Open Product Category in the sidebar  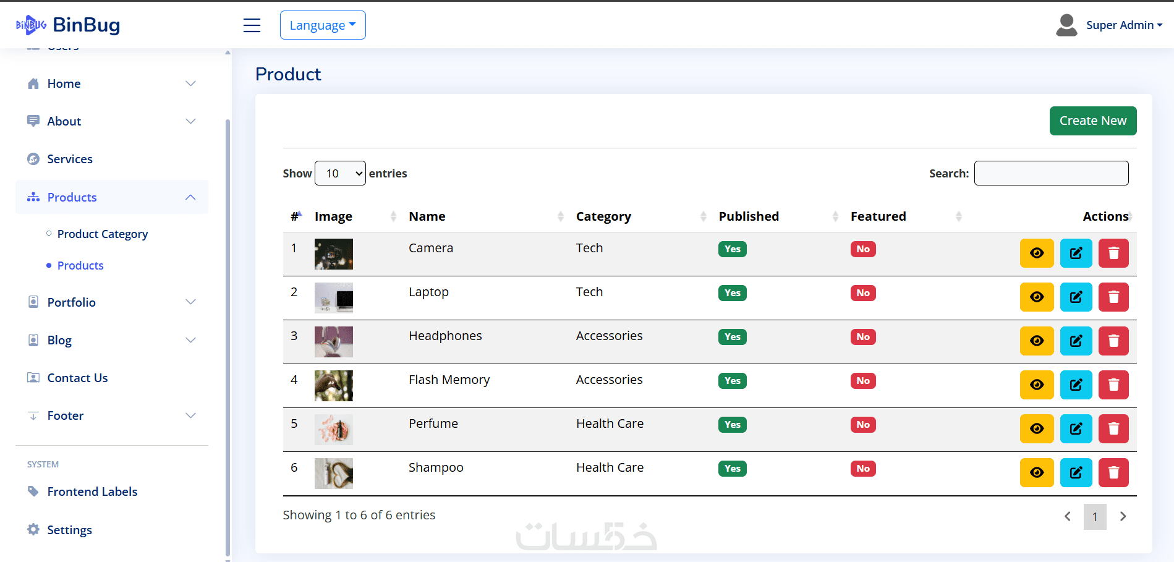tap(103, 234)
